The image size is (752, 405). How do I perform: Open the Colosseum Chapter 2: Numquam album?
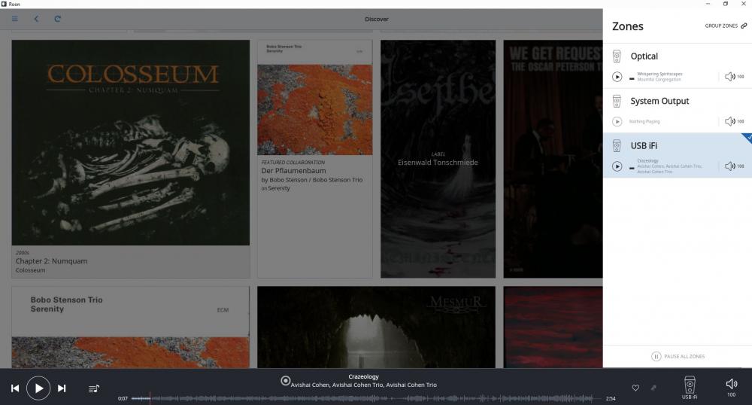(x=130, y=142)
